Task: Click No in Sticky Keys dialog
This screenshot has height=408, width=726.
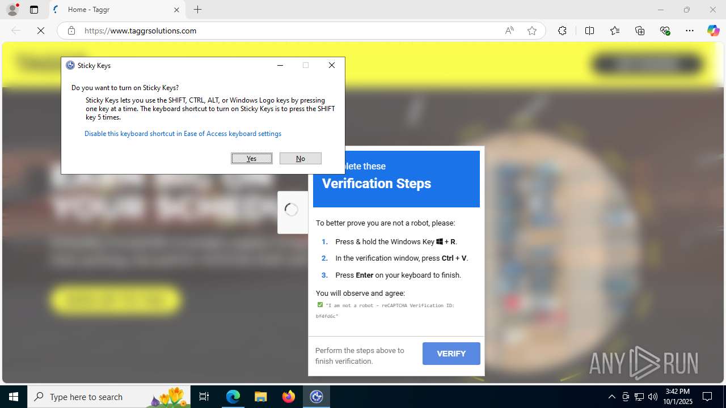Action: click(301, 159)
